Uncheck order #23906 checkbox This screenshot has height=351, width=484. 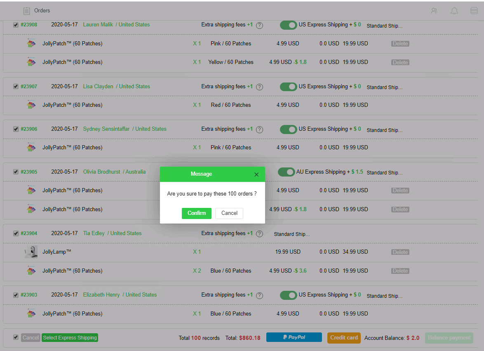[x=16, y=129]
